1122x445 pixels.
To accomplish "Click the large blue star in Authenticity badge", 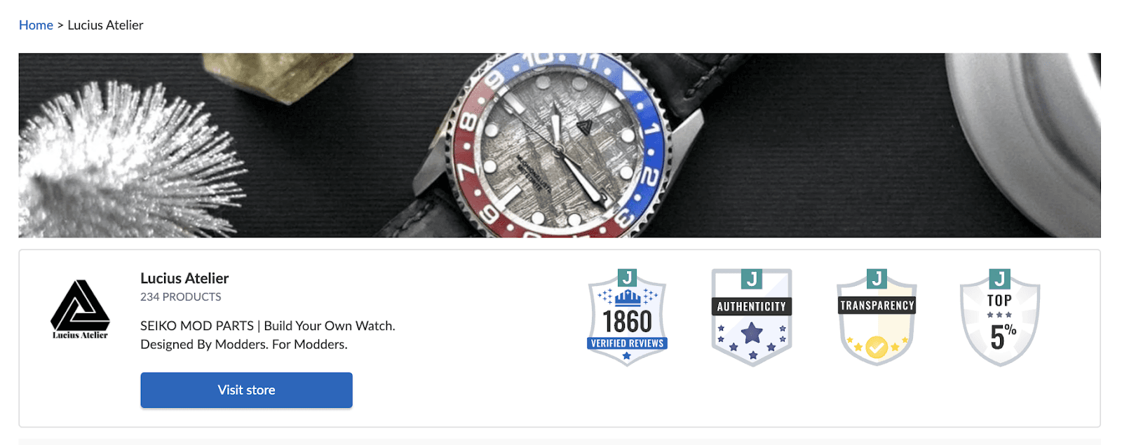I will coord(752,333).
